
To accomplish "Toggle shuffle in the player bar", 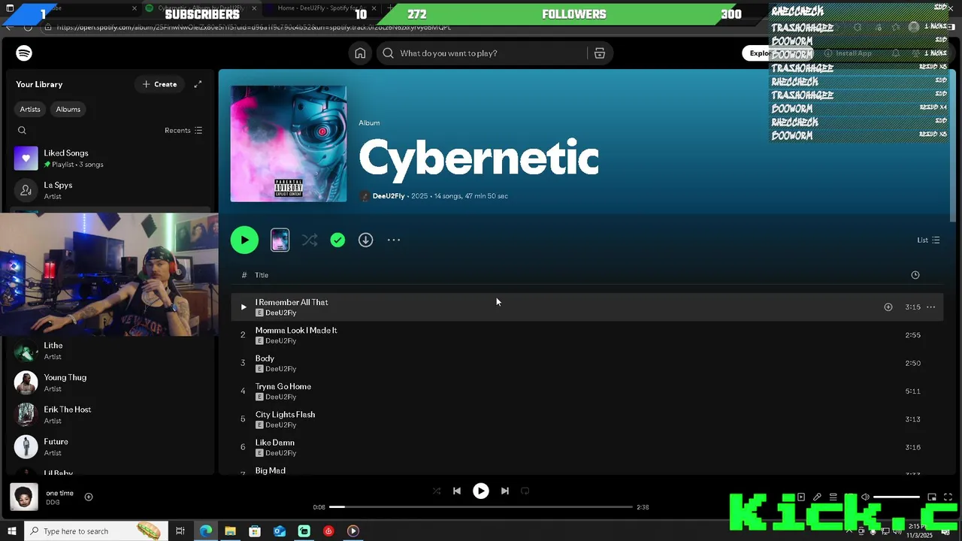I will click(437, 491).
